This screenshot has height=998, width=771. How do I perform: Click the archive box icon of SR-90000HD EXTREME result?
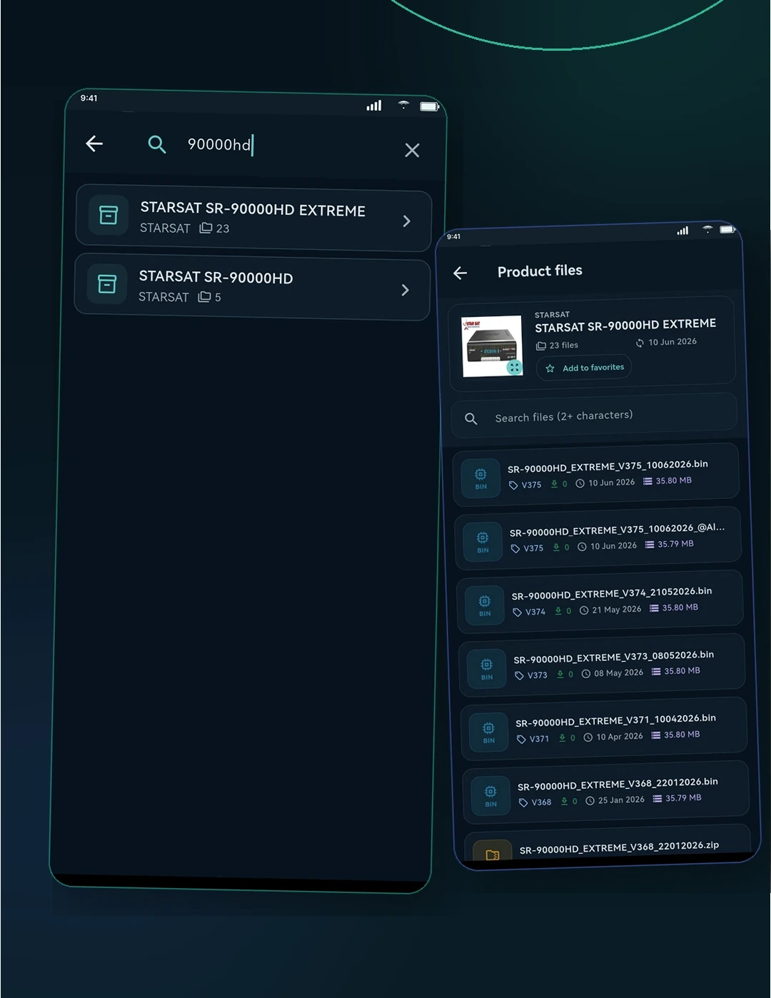[x=108, y=215]
